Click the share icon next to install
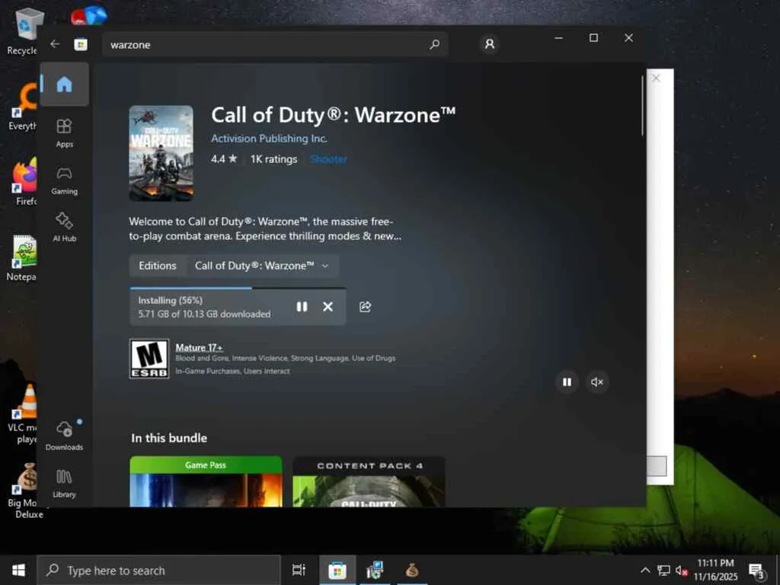This screenshot has width=780, height=585. point(365,306)
